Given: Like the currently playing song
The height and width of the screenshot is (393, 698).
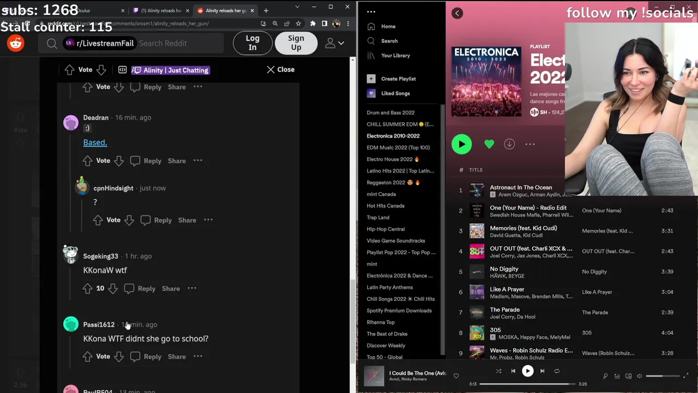Looking at the screenshot, I should 456,376.
